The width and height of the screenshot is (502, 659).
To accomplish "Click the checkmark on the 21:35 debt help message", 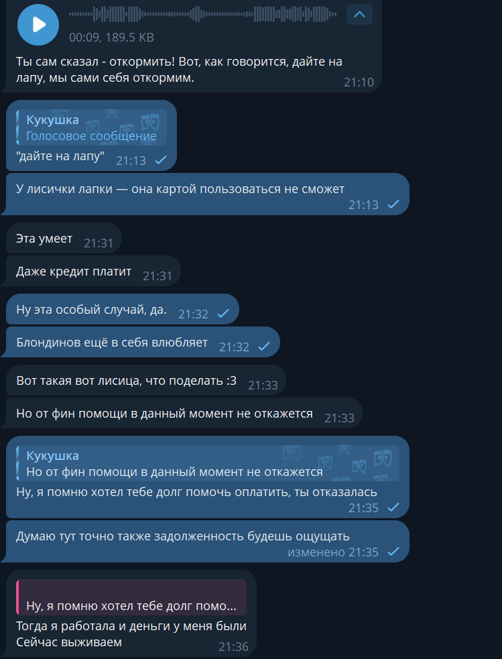I will coord(393,507).
